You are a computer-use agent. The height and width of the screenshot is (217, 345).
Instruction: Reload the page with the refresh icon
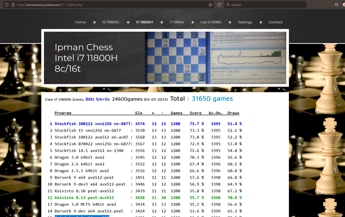(x=219, y=5)
